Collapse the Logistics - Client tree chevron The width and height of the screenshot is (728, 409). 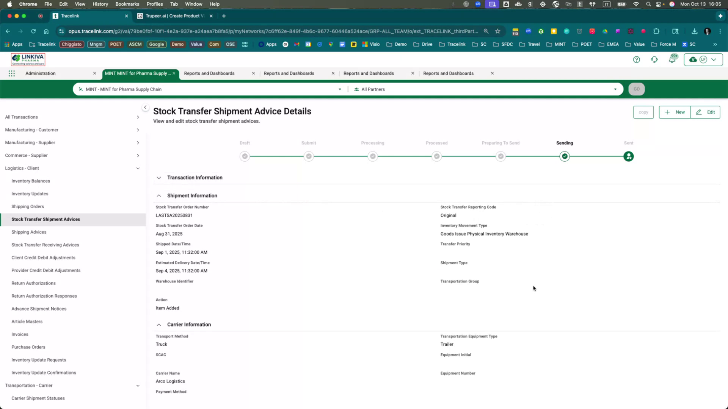tap(138, 168)
